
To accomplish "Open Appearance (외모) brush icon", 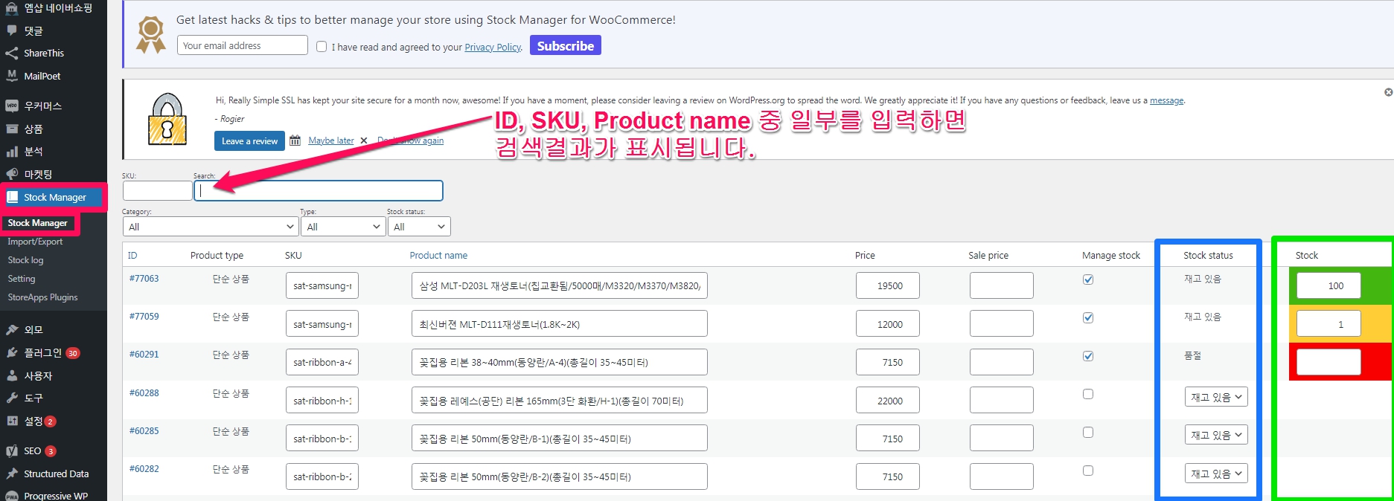I will point(12,329).
